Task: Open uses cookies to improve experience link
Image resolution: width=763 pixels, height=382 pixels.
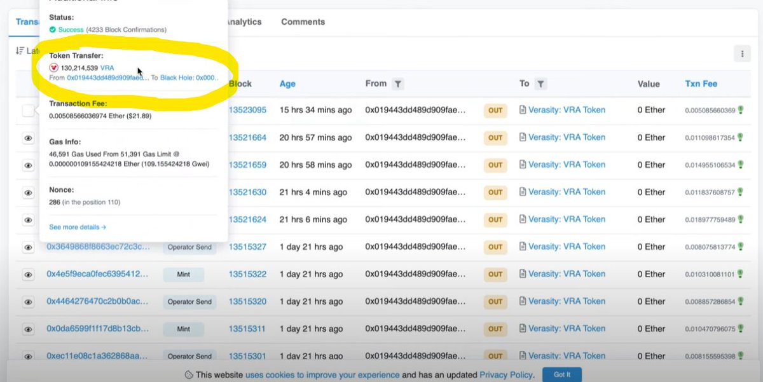Action: [x=322, y=375]
